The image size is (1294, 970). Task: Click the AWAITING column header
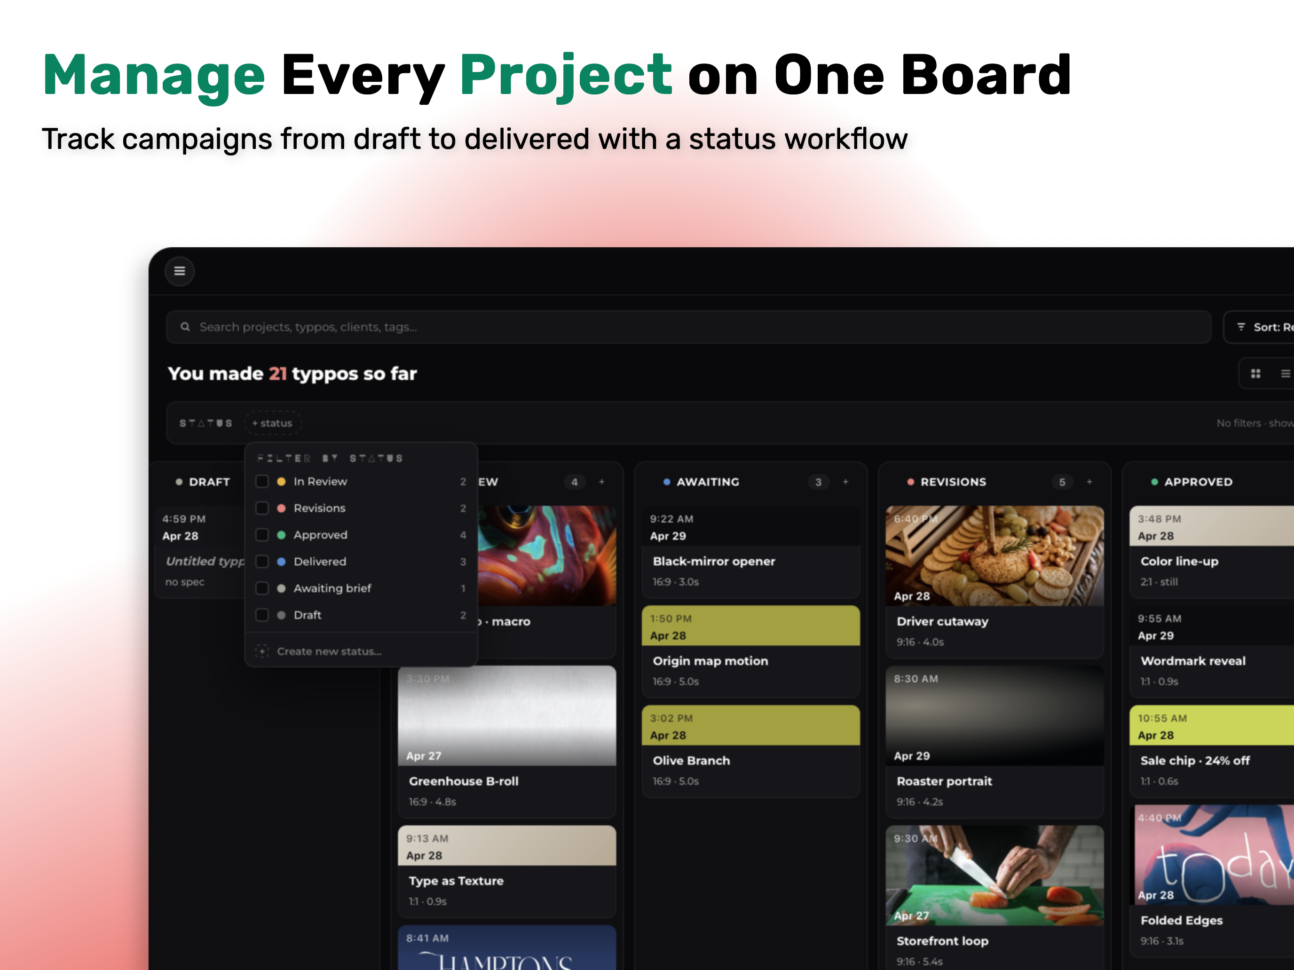tap(708, 482)
